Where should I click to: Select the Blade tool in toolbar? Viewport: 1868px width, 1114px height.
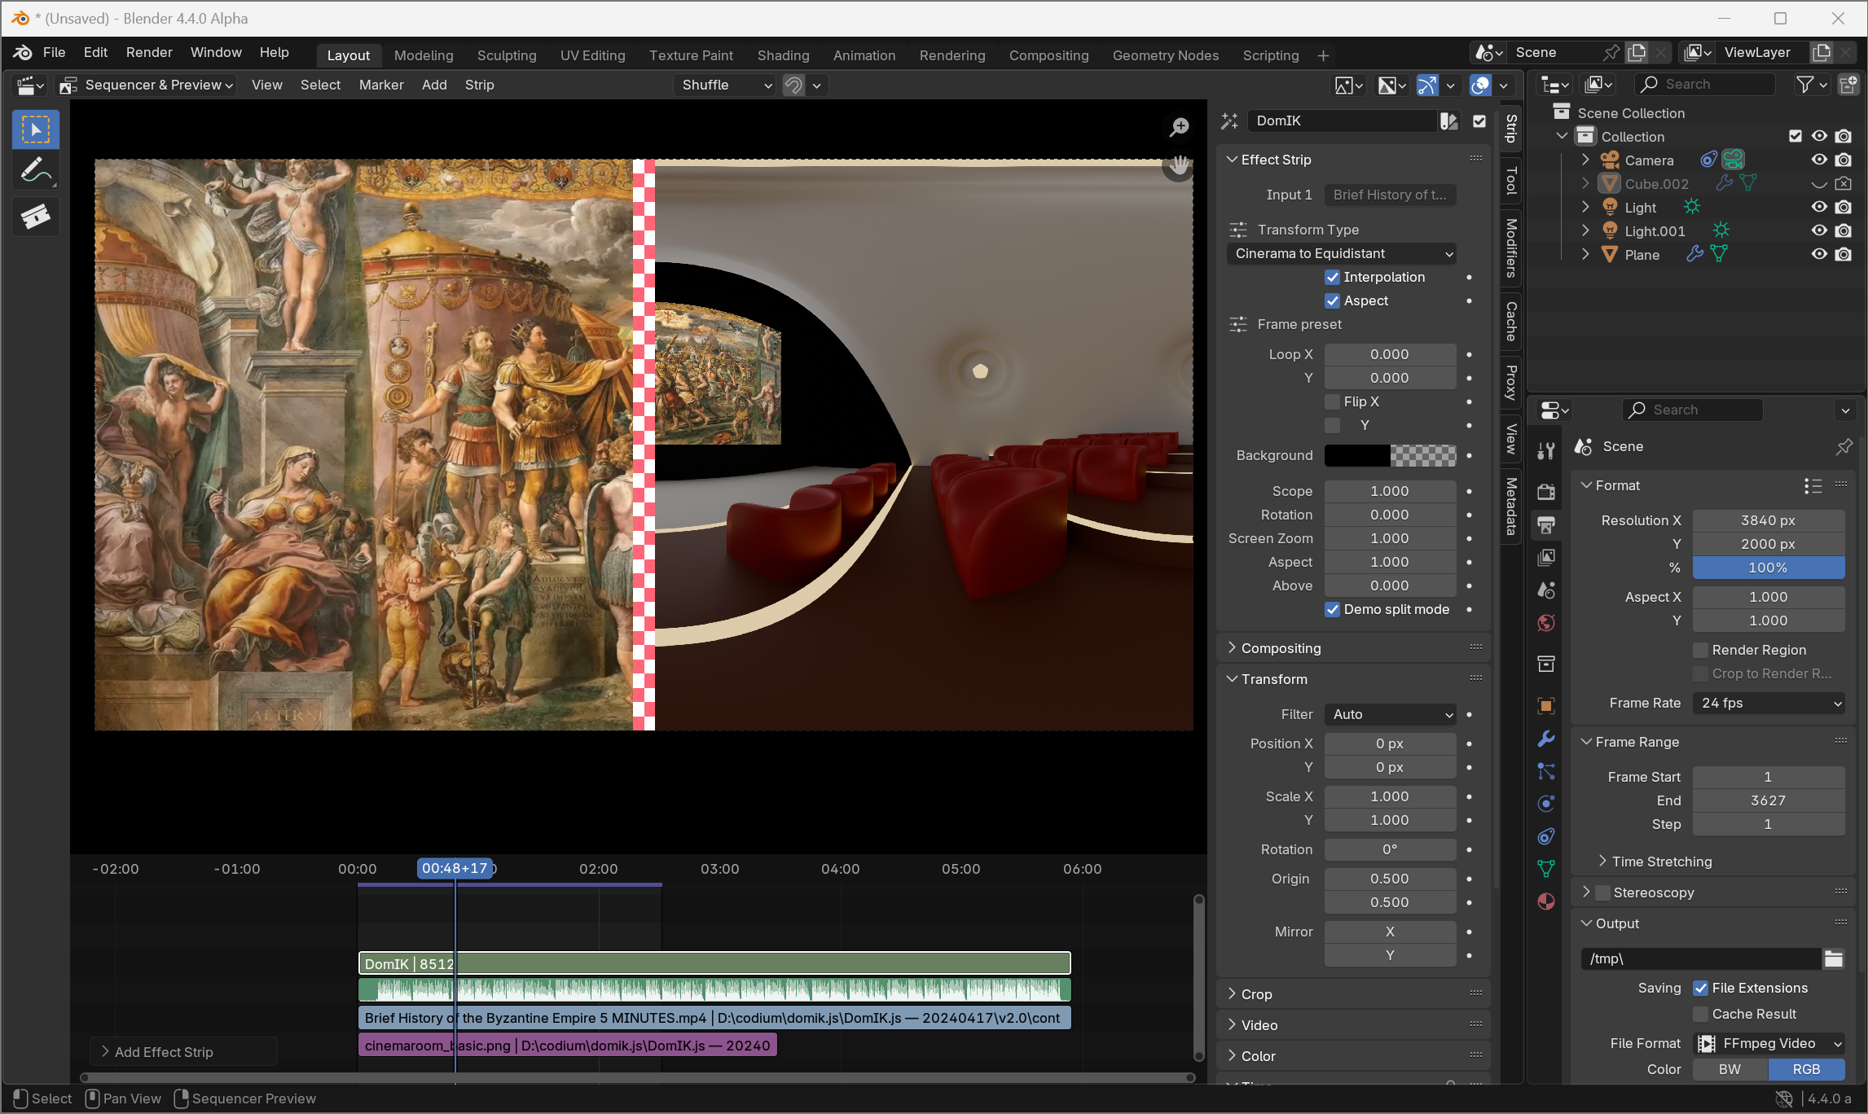pos(36,216)
